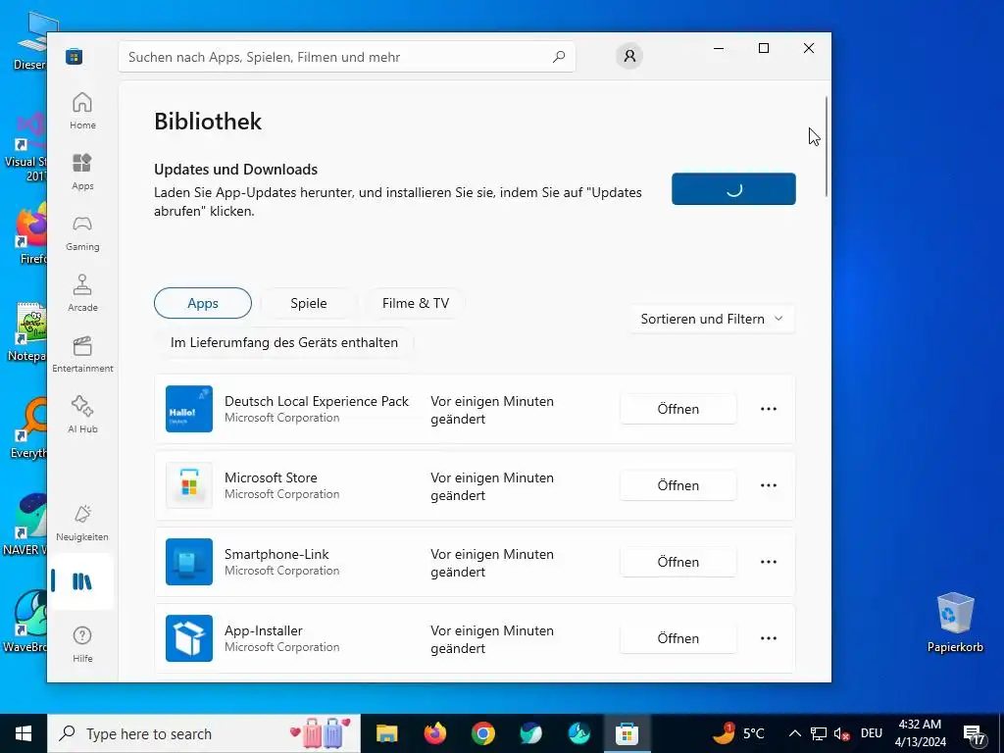
Task: Open Microsoft Store via Öffnen button
Action: [678, 485]
